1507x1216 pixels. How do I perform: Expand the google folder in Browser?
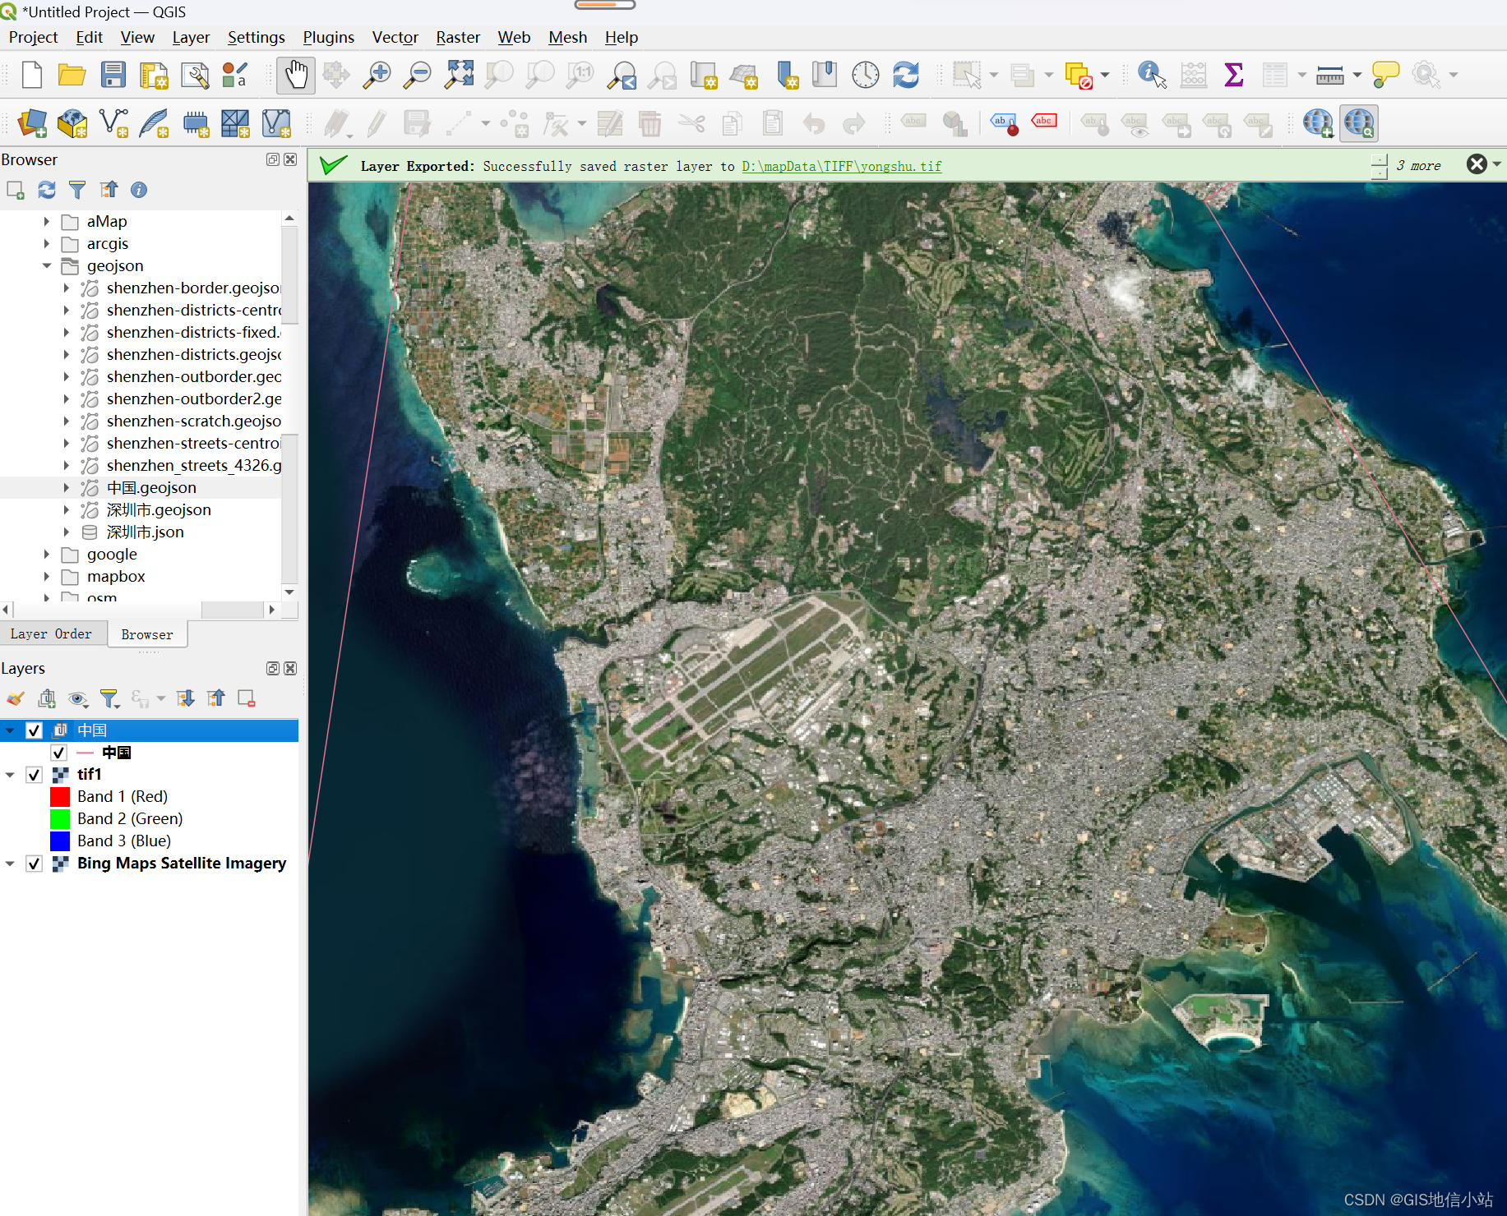[x=47, y=555]
